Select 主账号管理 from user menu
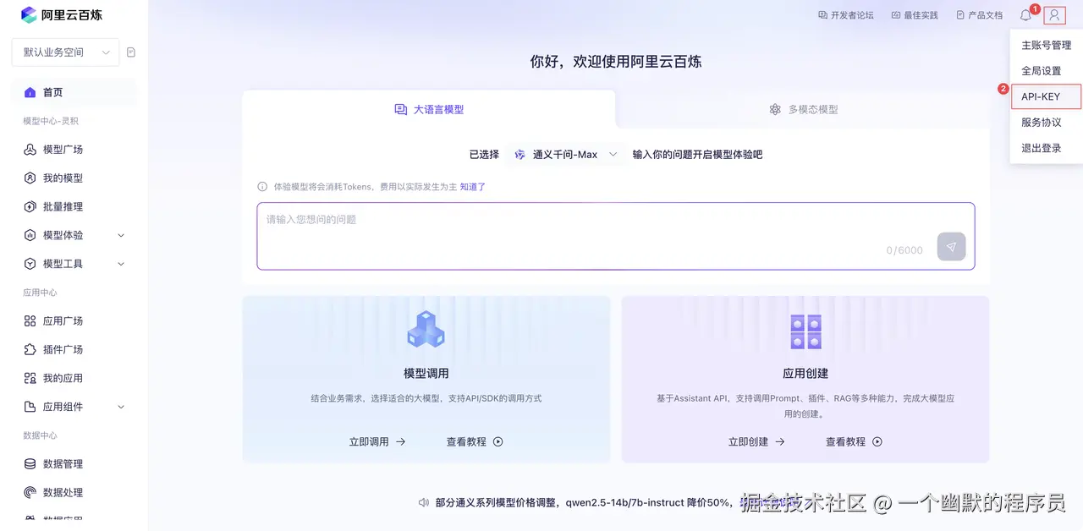This screenshot has height=531, width=1083. [1047, 46]
